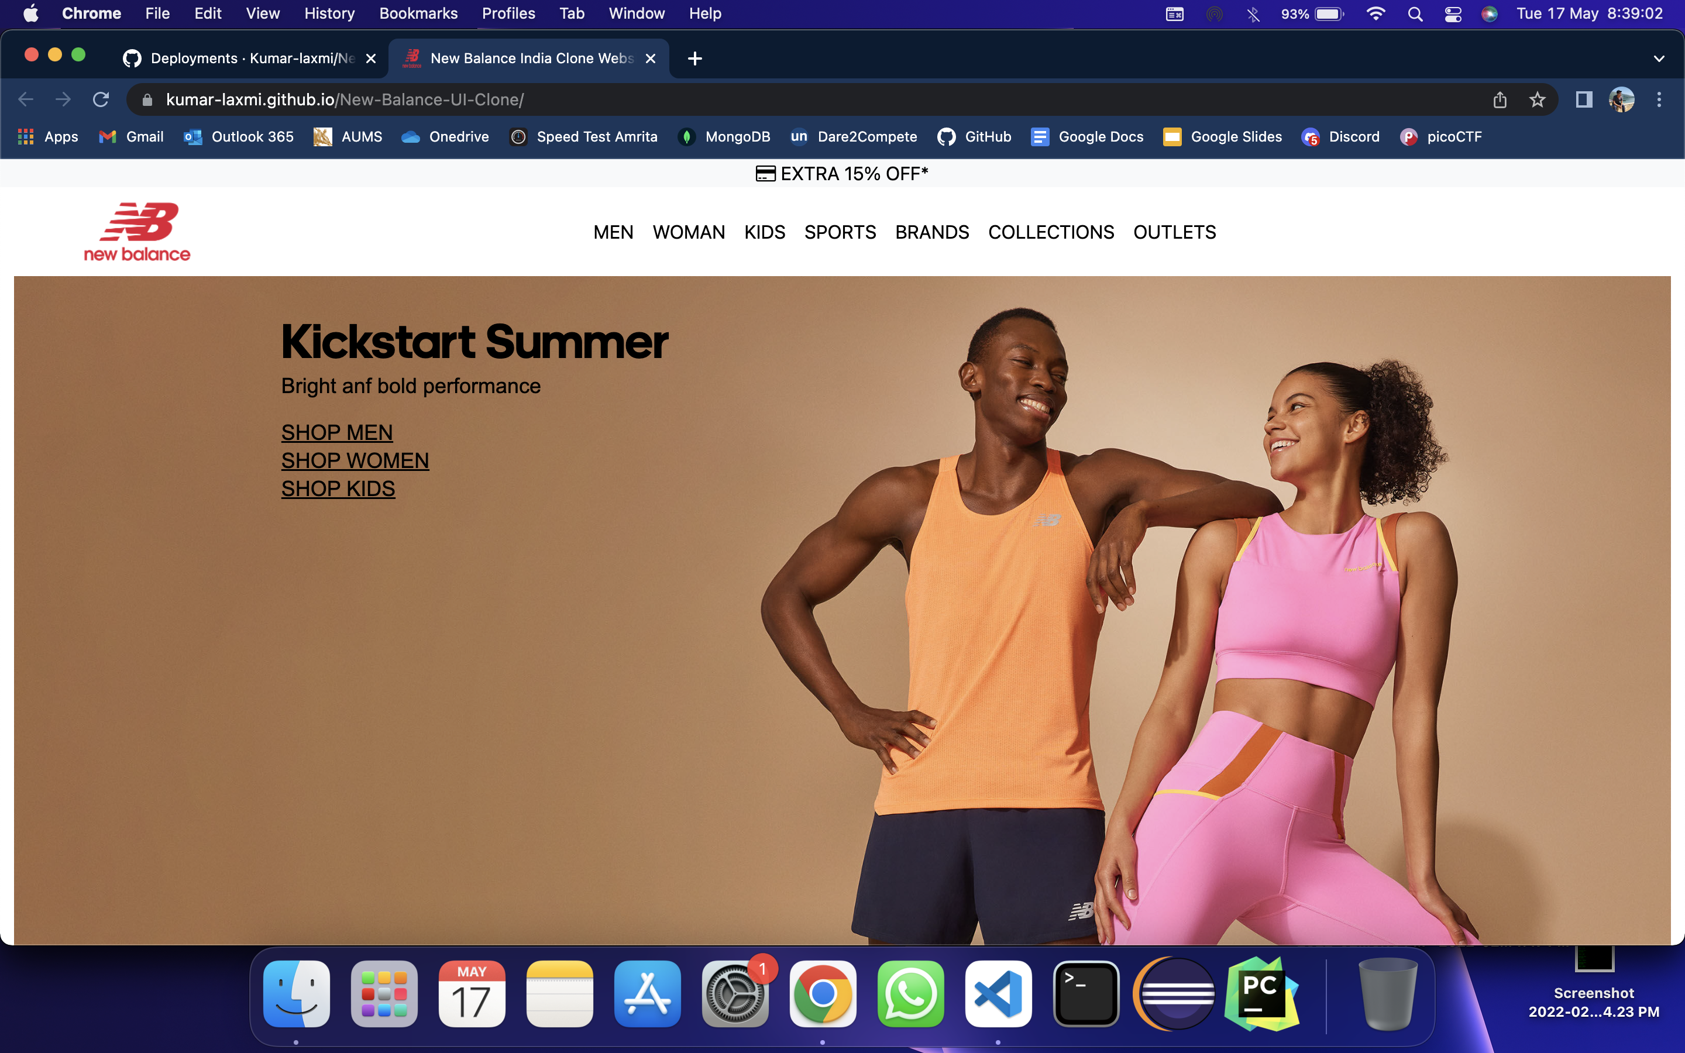Screen dimensions: 1685x1053
Task: Click the SHOP KIDS link
Action: point(338,489)
